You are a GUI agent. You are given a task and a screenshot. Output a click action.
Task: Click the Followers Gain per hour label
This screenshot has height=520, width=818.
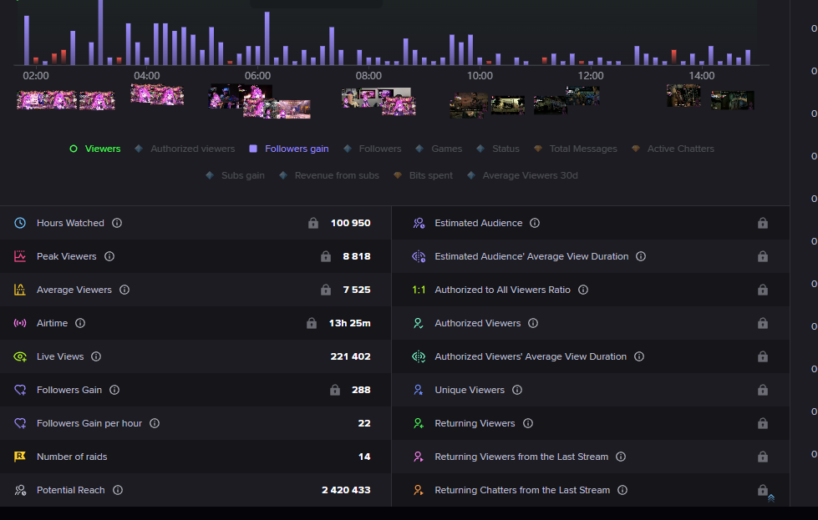point(89,423)
